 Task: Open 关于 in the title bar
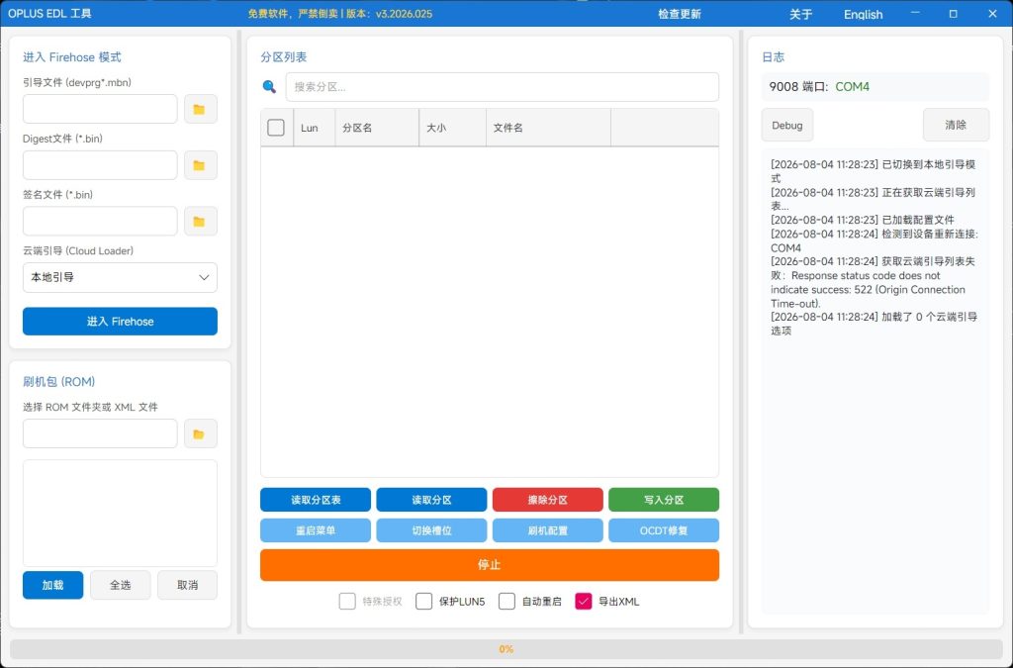pos(800,14)
